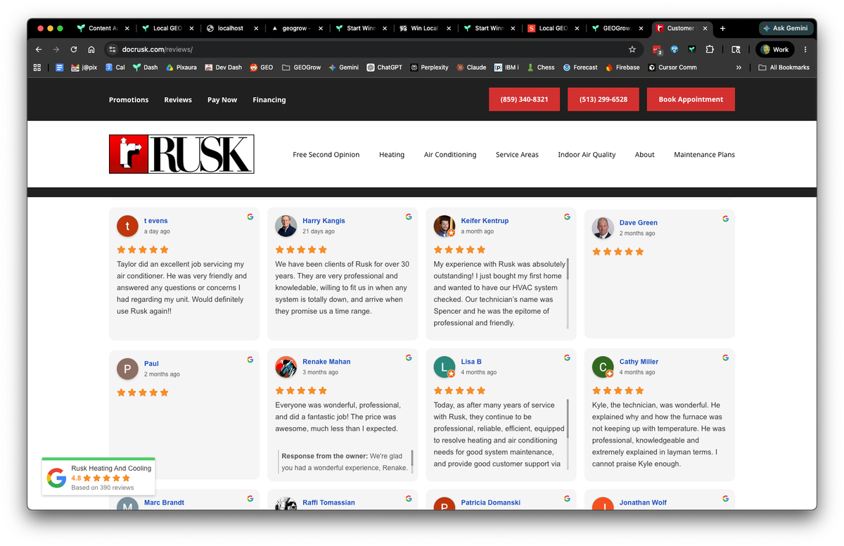The image size is (844, 546).
Task: Select the About navigation item
Action: (645, 155)
